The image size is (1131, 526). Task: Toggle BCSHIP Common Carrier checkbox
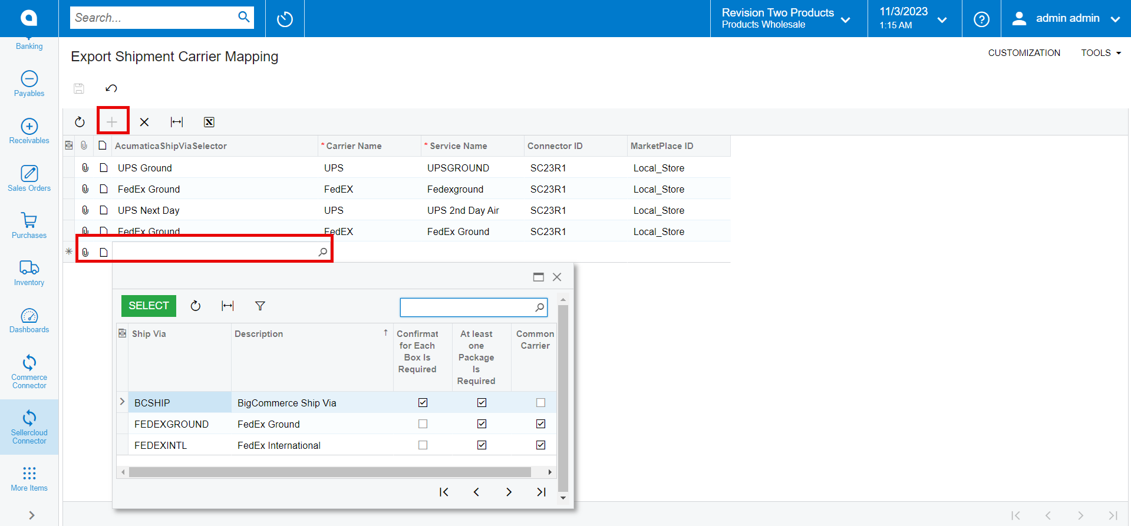click(x=540, y=403)
